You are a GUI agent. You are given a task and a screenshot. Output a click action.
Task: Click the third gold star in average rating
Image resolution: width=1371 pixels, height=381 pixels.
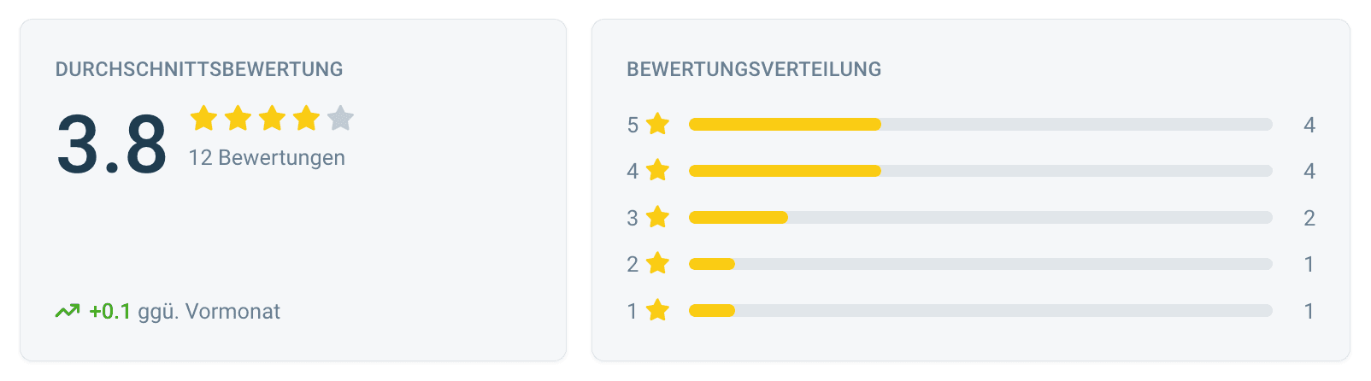click(272, 118)
